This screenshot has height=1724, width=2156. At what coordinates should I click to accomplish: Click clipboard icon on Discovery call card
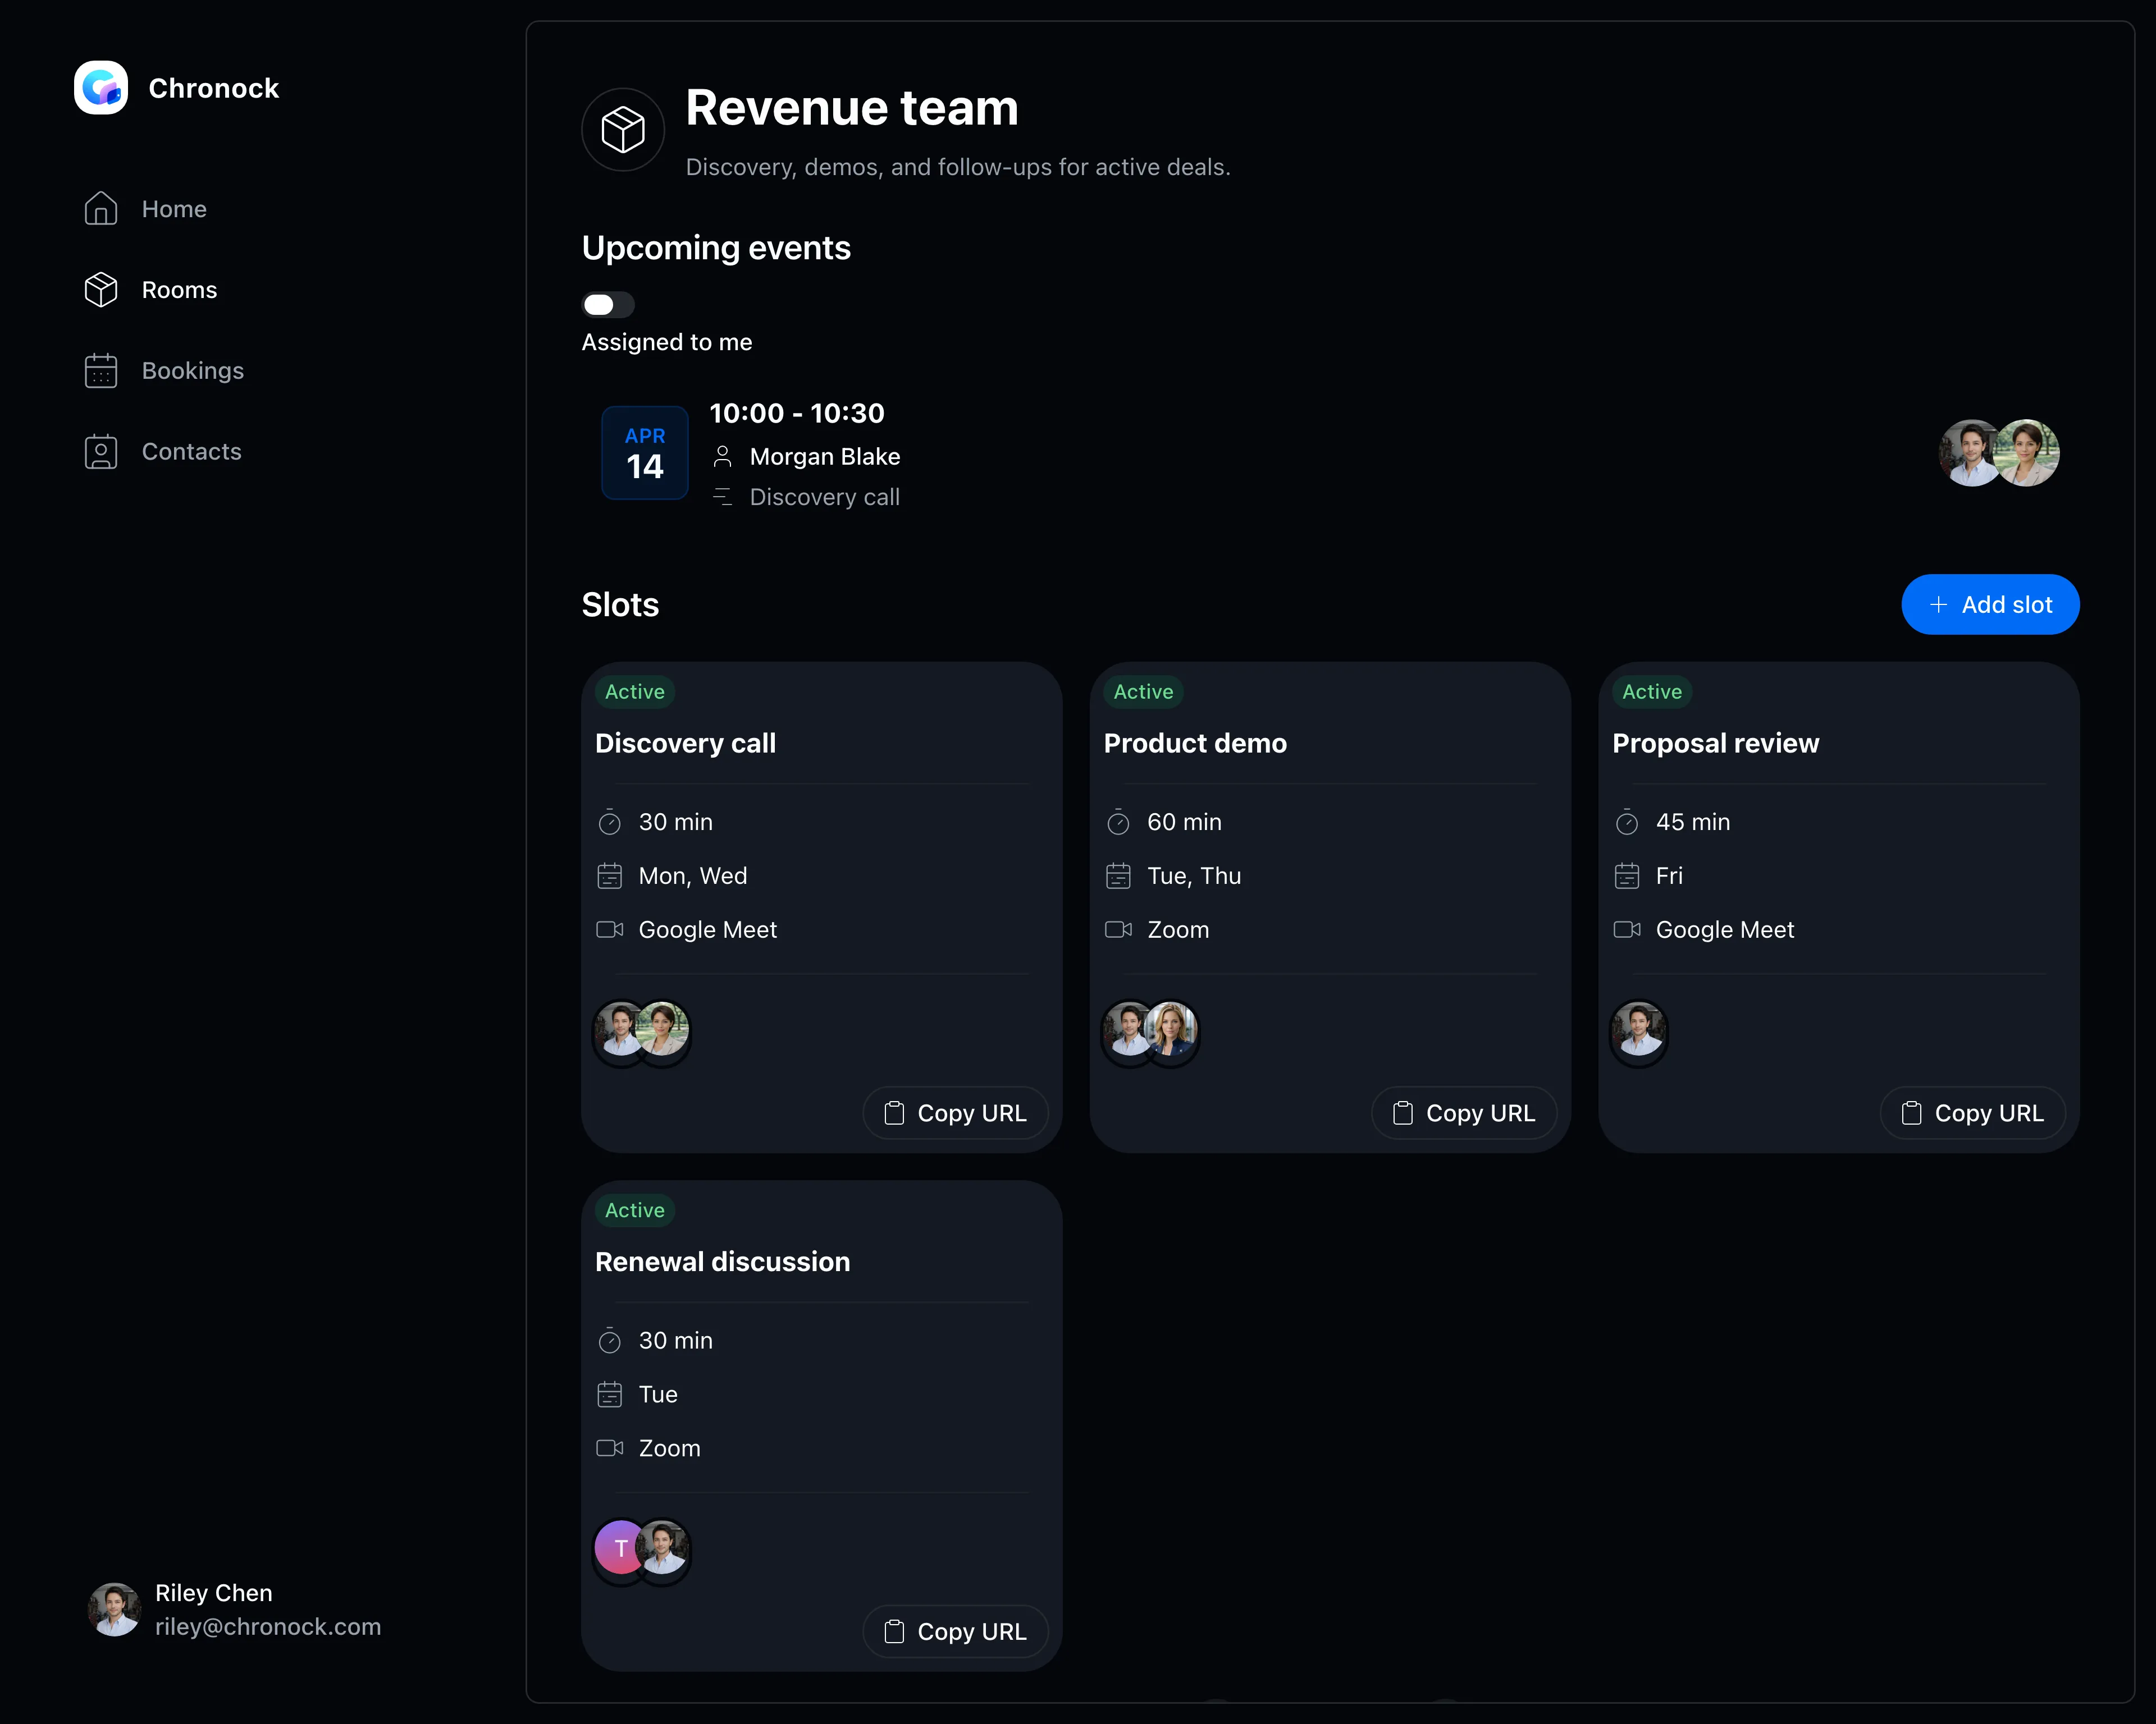894,1113
